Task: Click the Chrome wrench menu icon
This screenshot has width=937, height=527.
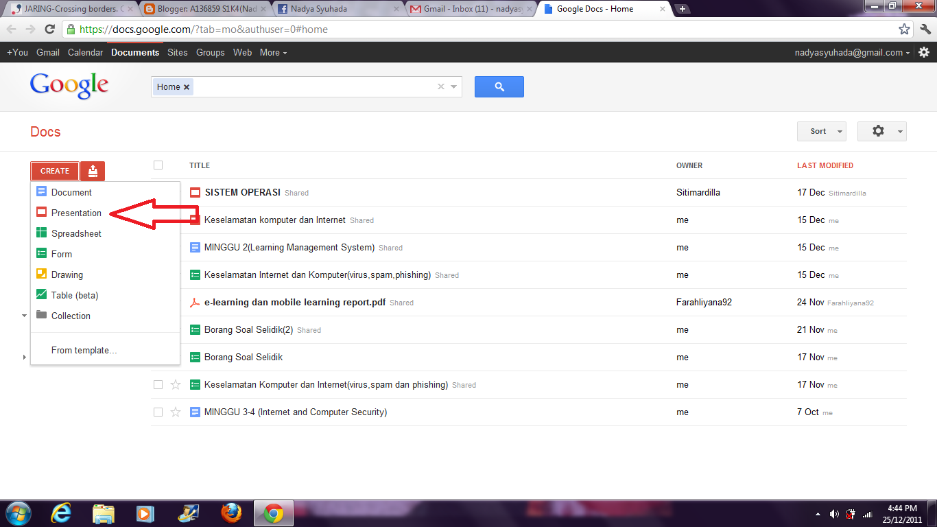Action: coord(925,30)
